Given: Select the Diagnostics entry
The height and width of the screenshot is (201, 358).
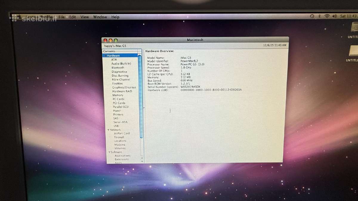Looking at the screenshot, I should (x=119, y=72).
